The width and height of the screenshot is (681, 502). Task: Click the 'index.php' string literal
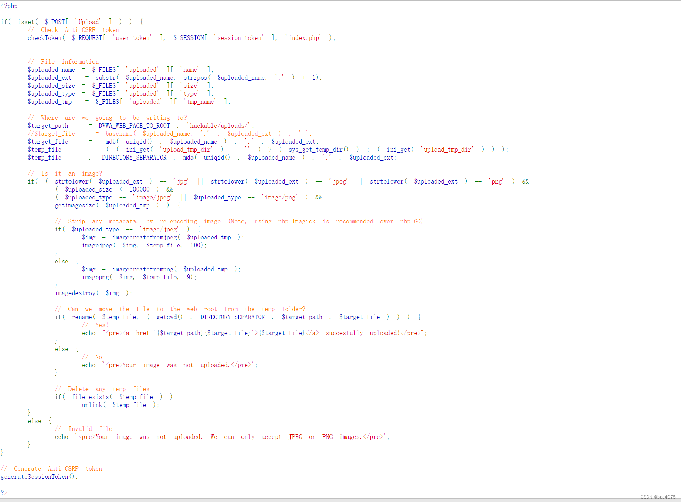pos(303,38)
